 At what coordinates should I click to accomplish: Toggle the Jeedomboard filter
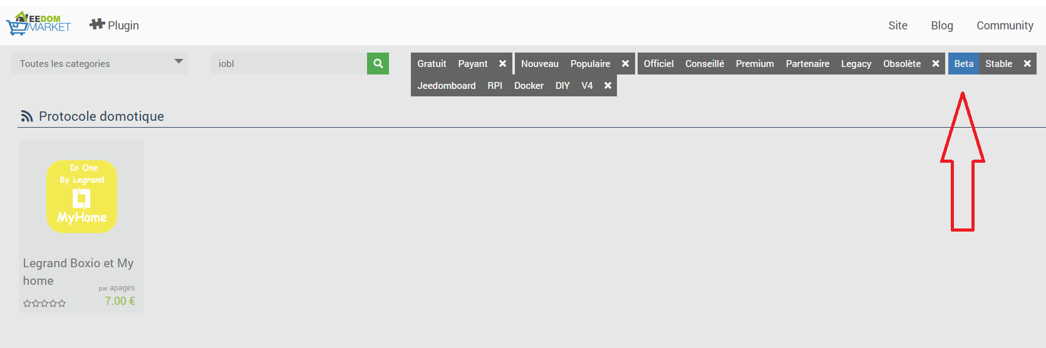[x=447, y=86]
